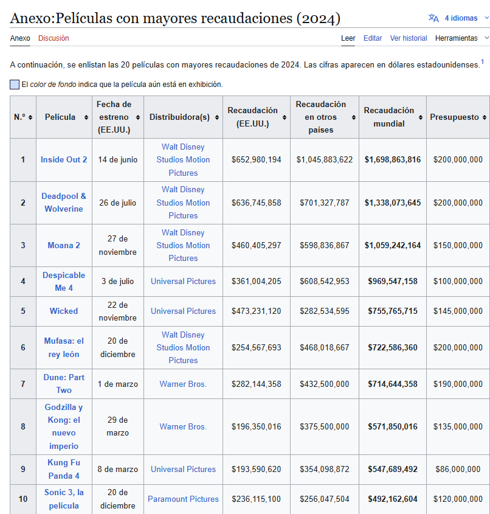This screenshot has height=514, width=490.
Task: Sort by Fecha de estreno arrows
Action: click(x=138, y=117)
